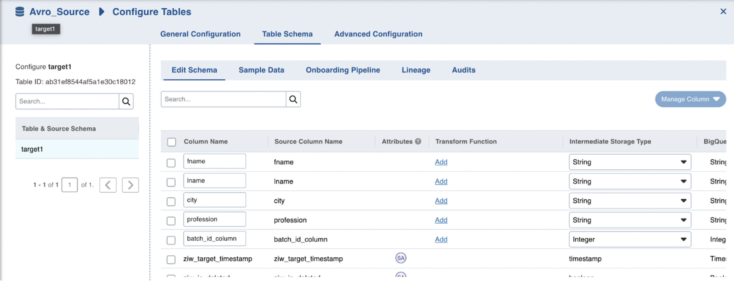Click the Avro_Source database icon
This screenshot has height=282, width=734.
tap(20, 12)
